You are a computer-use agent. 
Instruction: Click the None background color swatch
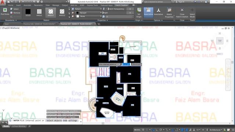tap(77, 16)
